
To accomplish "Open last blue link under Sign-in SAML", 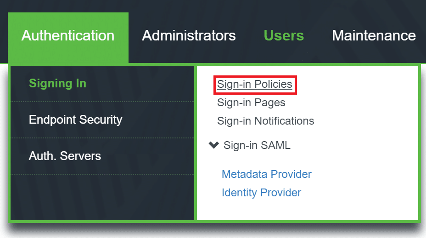I will (261, 193).
